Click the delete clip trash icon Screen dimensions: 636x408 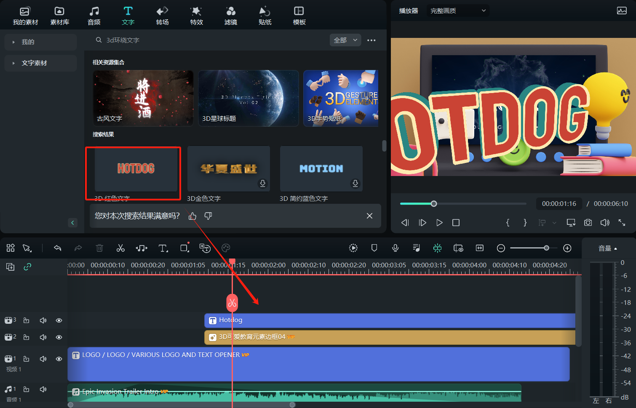coord(99,248)
